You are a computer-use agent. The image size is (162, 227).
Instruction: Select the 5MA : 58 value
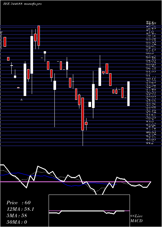(x=17, y=216)
